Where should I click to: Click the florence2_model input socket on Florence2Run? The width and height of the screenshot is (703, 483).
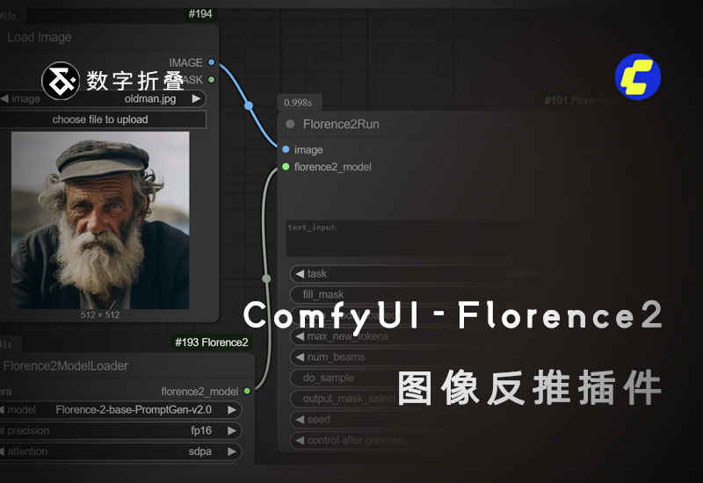pyautogui.click(x=286, y=166)
